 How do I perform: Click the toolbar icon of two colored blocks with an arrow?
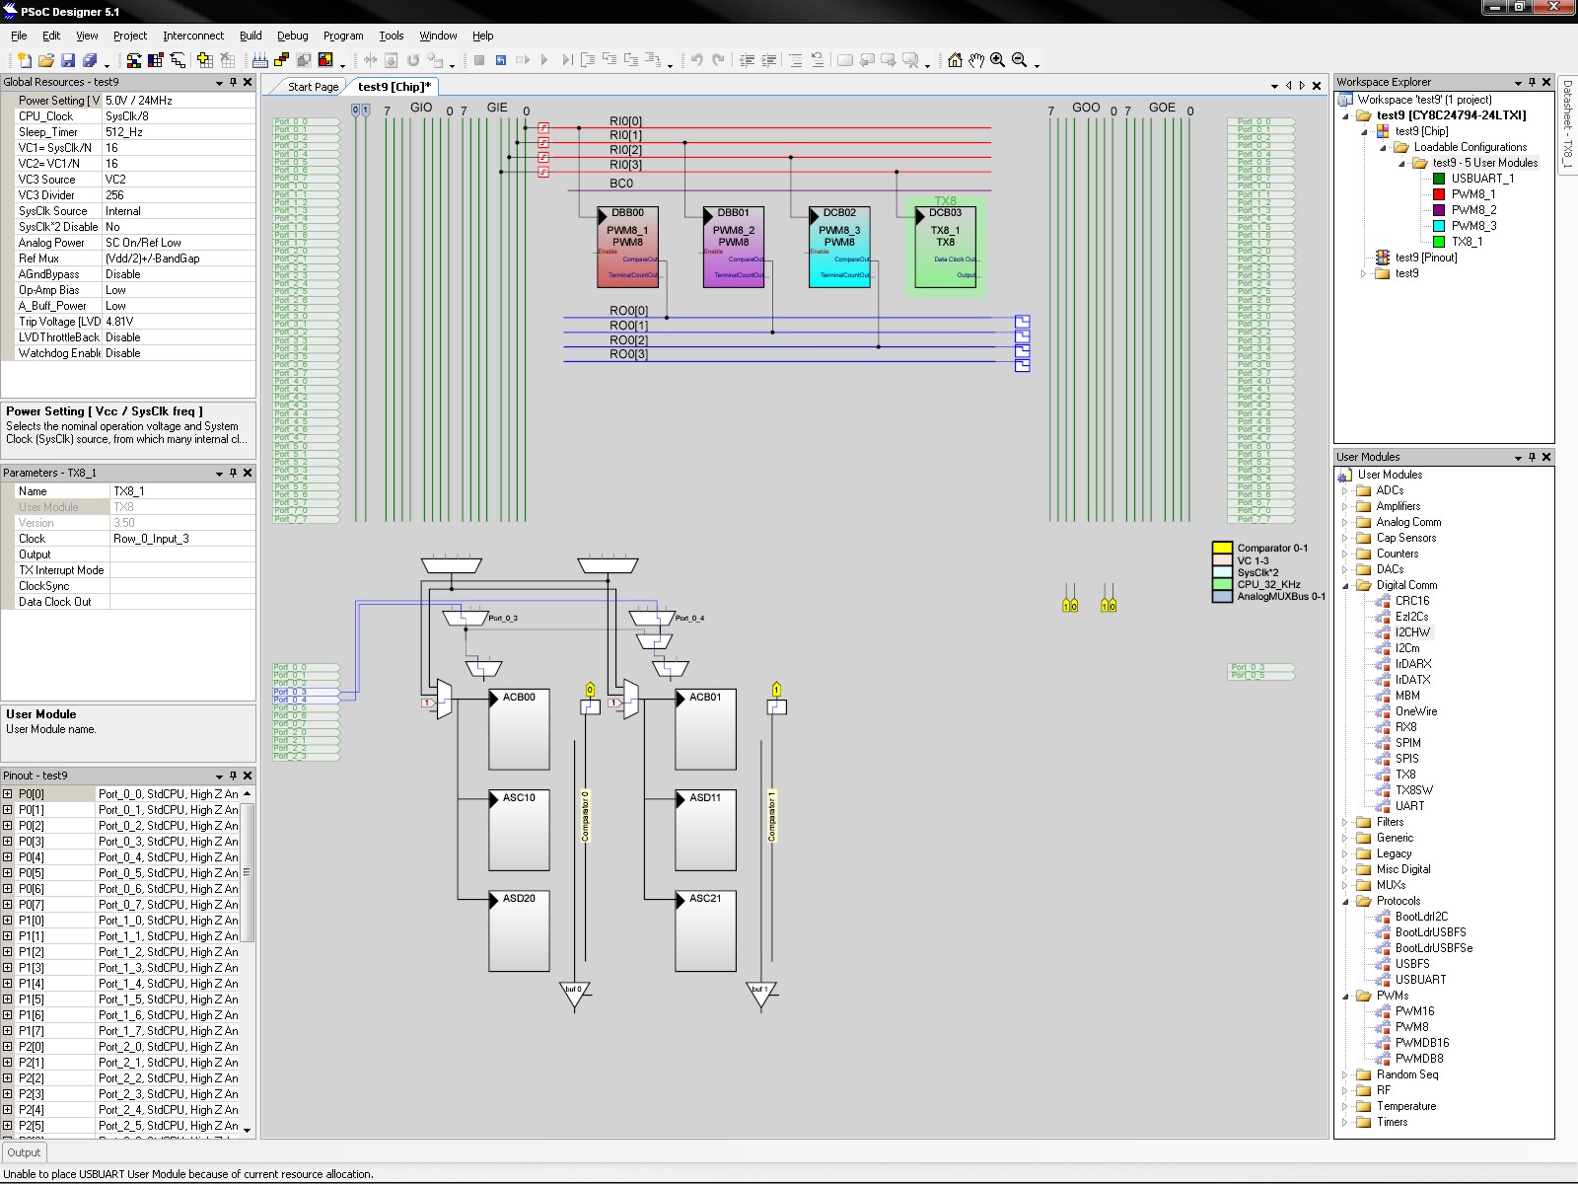point(134,60)
